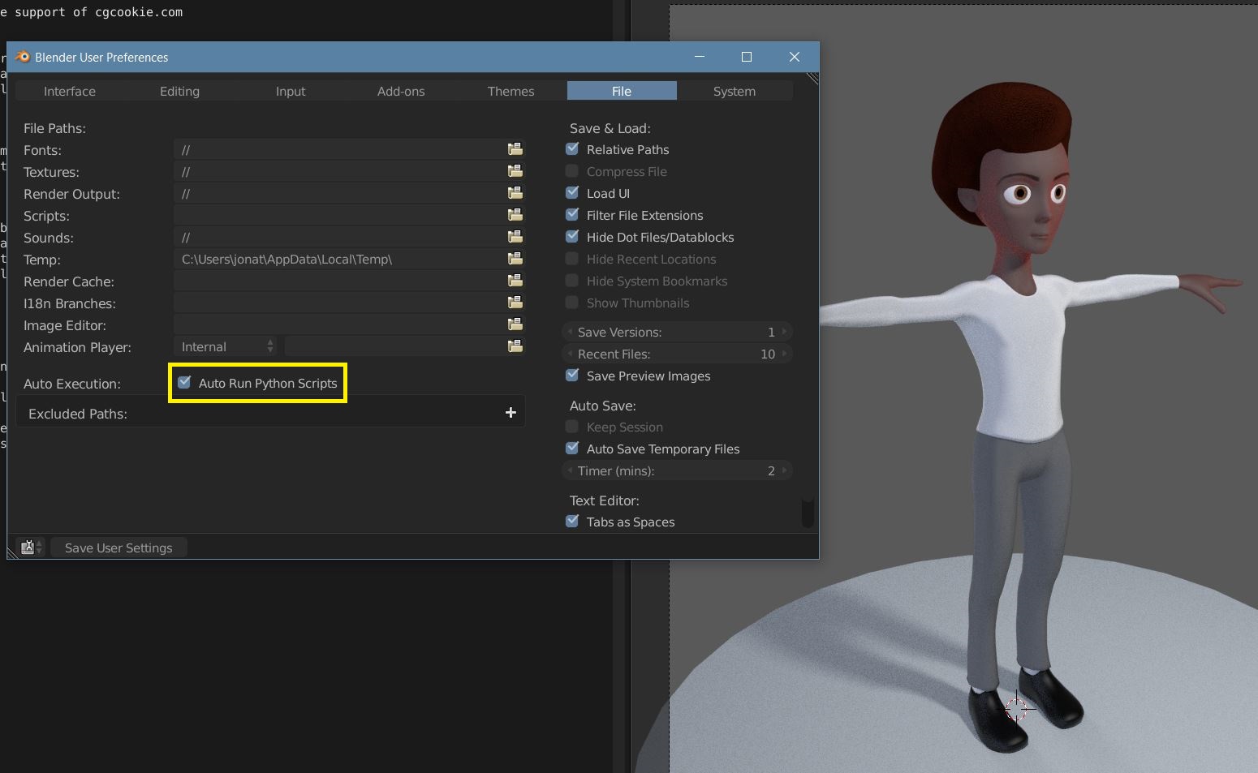Open folder browser for Sounds path

(515, 237)
